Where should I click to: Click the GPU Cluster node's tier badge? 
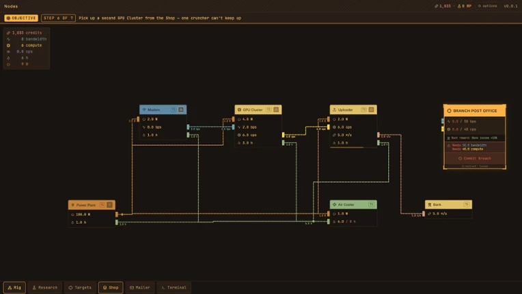pyautogui.click(x=269, y=109)
